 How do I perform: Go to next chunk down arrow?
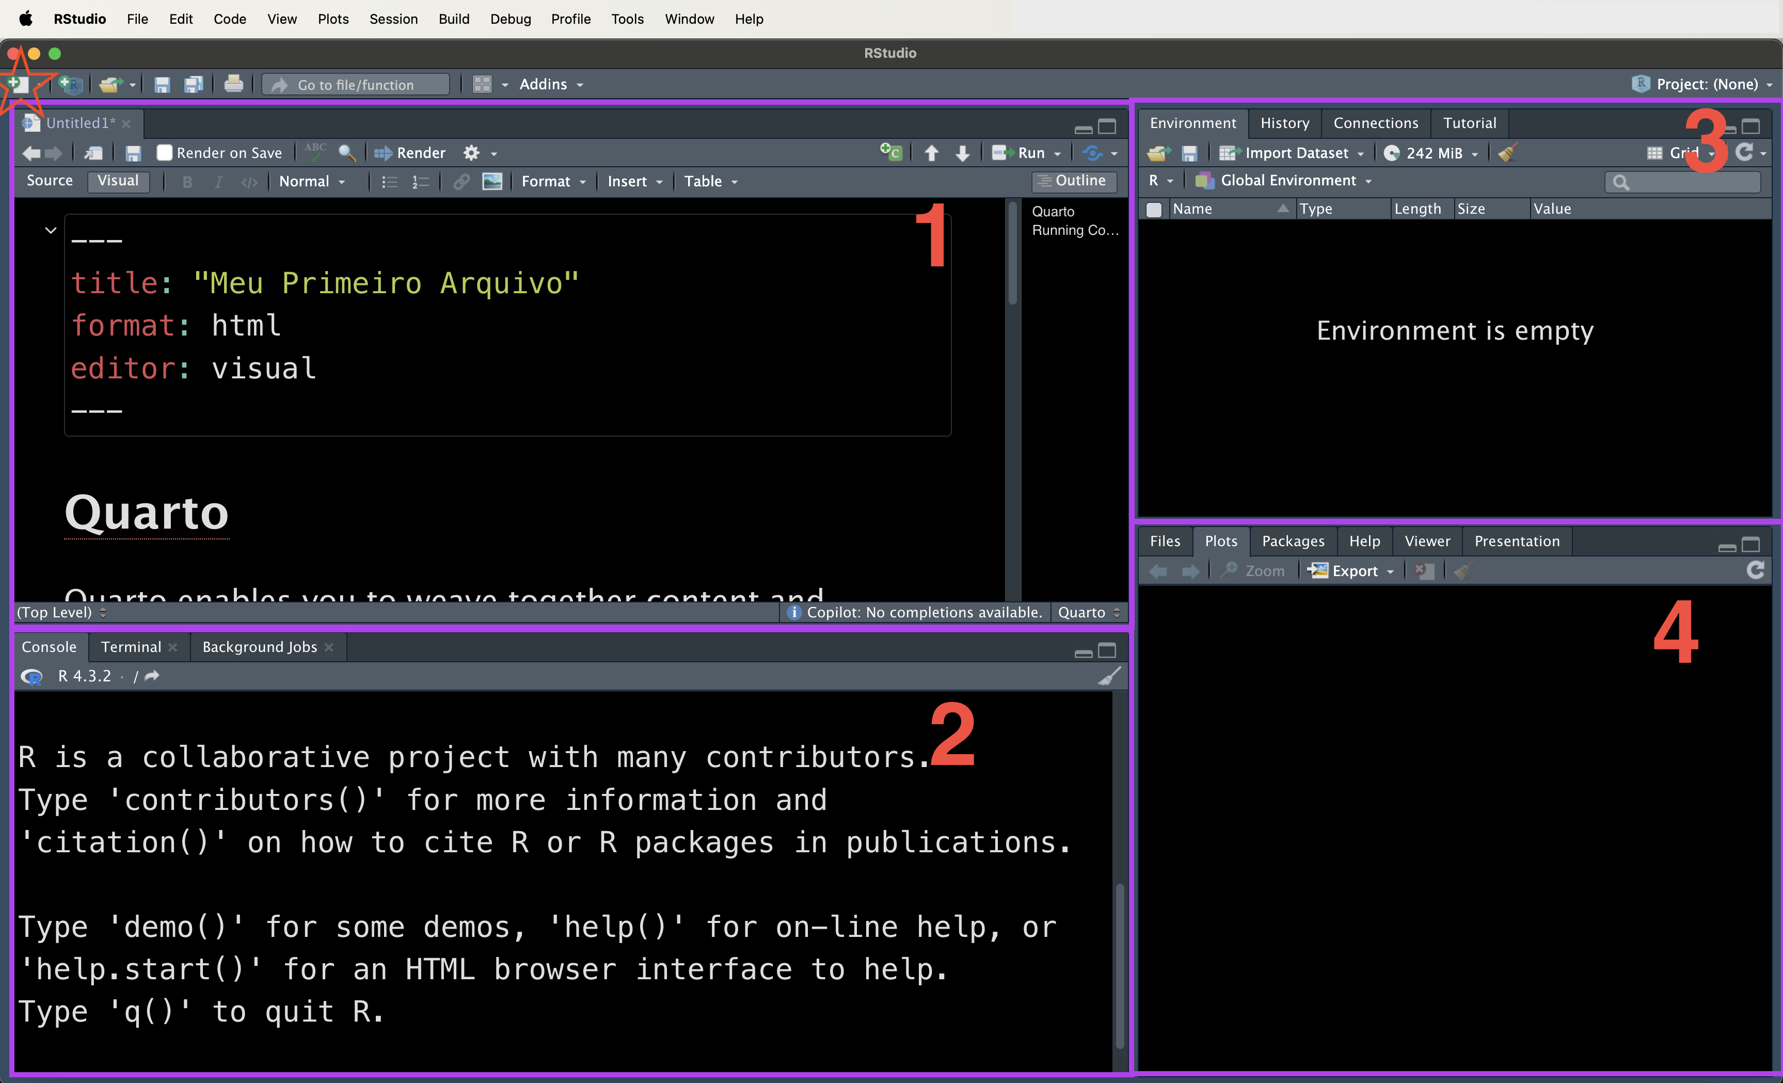[962, 153]
